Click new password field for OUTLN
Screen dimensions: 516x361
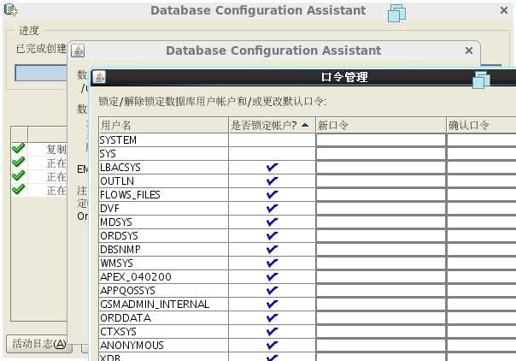click(x=381, y=180)
